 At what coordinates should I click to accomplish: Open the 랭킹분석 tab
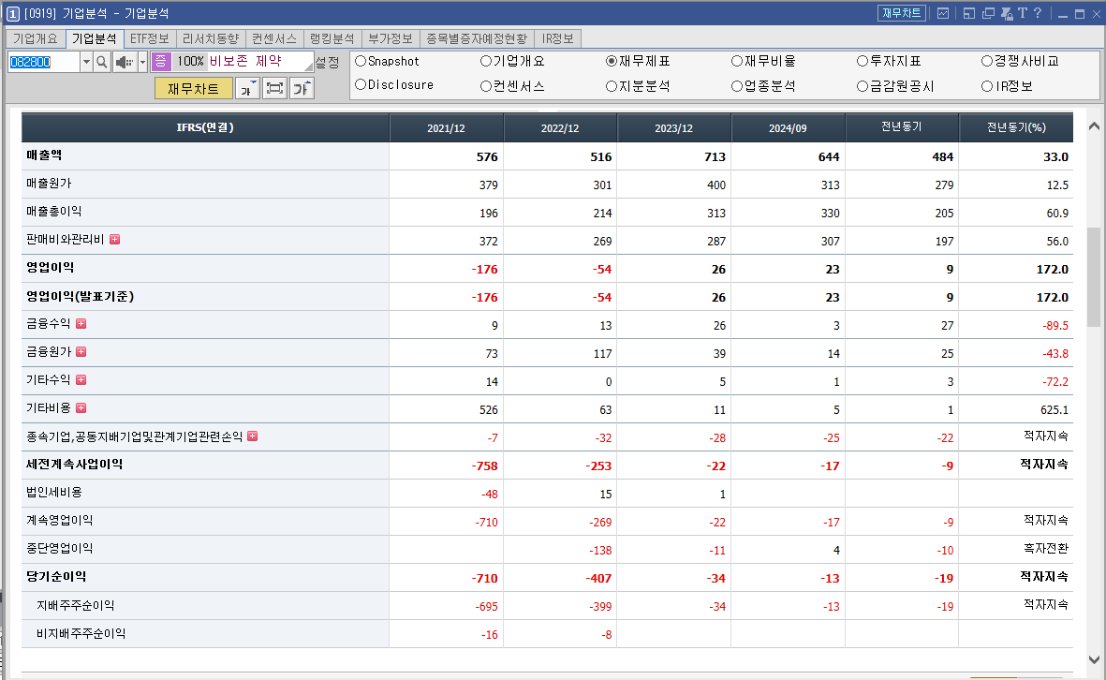332,38
